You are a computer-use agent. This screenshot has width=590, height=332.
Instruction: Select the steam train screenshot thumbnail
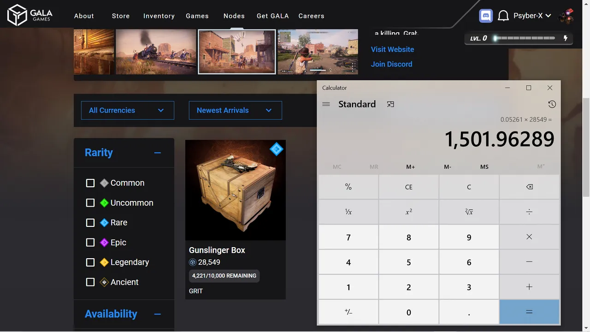[156, 52]
